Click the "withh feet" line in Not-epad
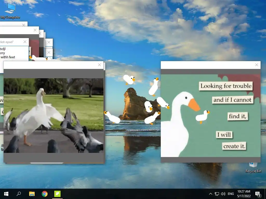This screenshot has height=199, width=266. pos(8,57)
